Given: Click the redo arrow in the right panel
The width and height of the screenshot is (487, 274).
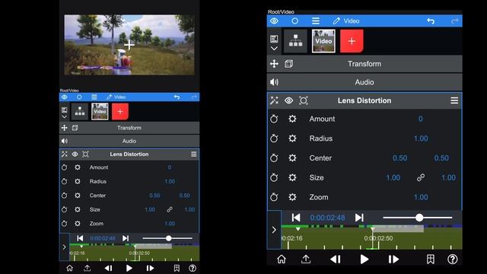Looking at the screenshot, I should click(x=454, y=21).
